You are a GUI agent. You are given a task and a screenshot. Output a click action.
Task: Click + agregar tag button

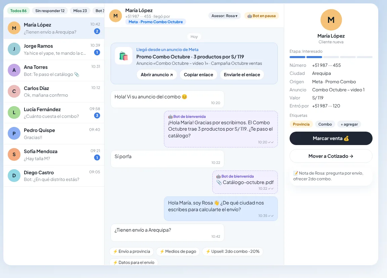click(349, 124)
